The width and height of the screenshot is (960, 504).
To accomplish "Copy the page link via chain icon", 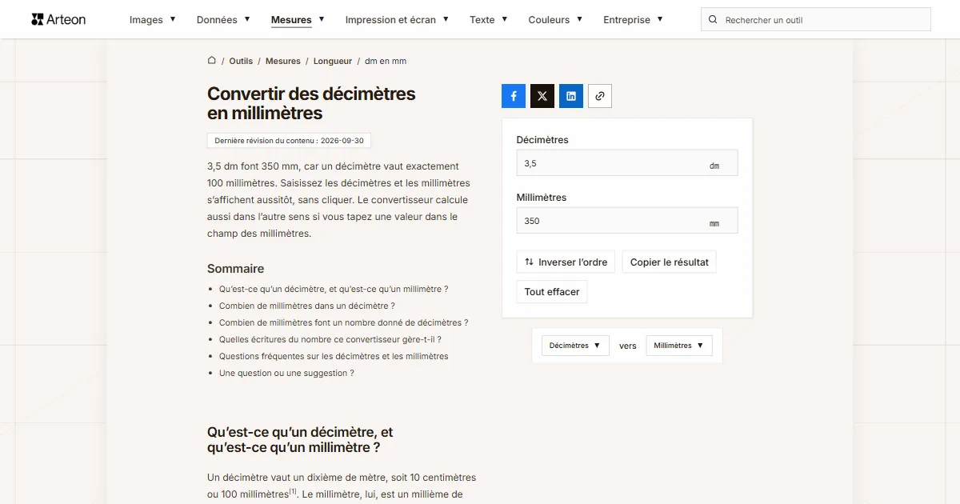I will tap(600, 96).
